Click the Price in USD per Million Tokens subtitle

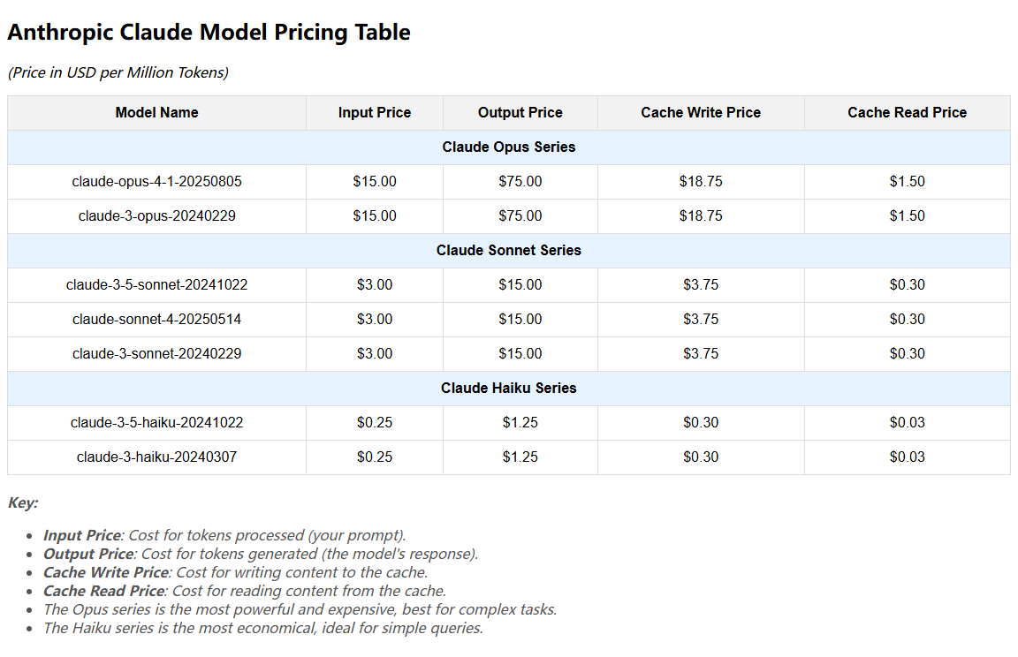point(118,72)
